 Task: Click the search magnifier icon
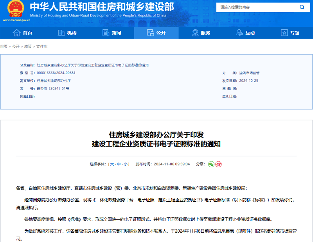click(x=302, y=7)
